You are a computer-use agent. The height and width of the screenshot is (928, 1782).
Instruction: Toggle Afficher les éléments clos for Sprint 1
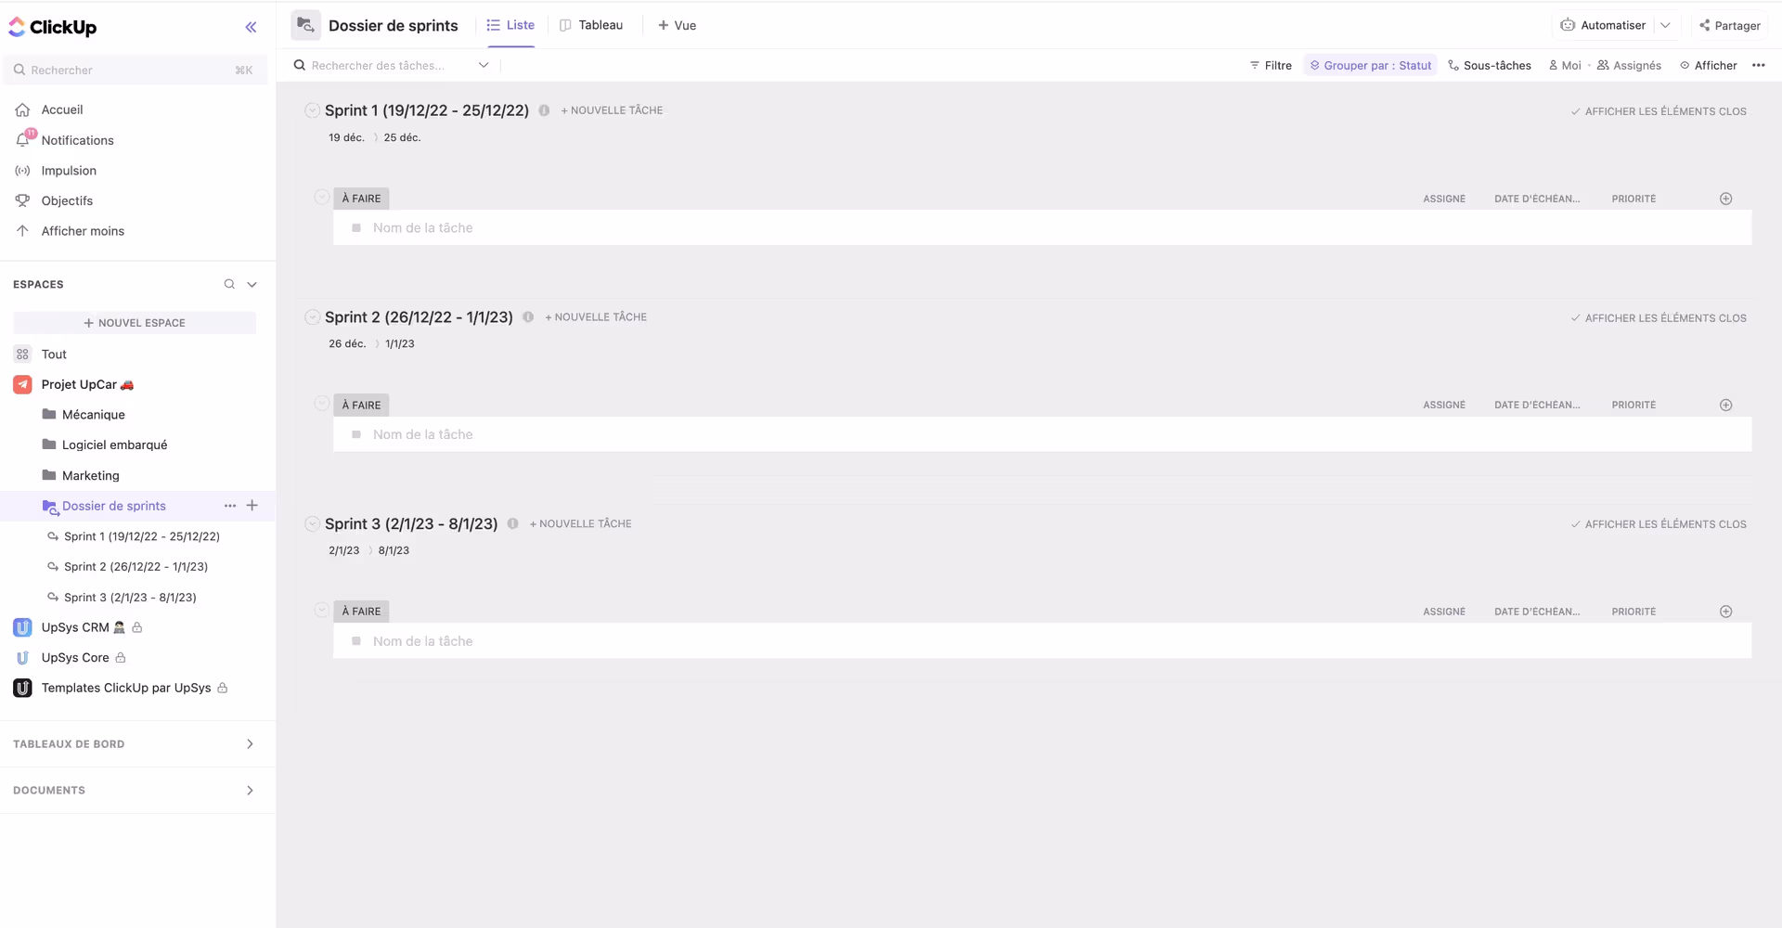point(1658,111)
